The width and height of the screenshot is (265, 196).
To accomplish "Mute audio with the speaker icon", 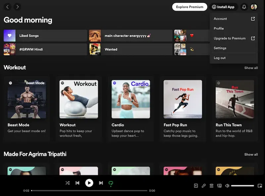I will tap(227, 186).
